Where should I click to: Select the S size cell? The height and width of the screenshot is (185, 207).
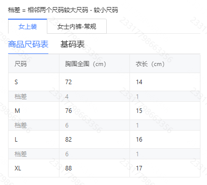click(34, 82)
